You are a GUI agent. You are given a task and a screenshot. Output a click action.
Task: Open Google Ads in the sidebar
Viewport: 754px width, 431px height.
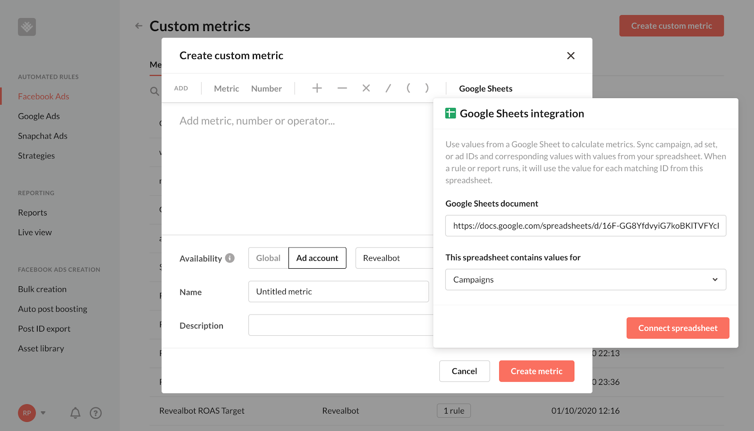pyautogui.click(x=39, y=116)
